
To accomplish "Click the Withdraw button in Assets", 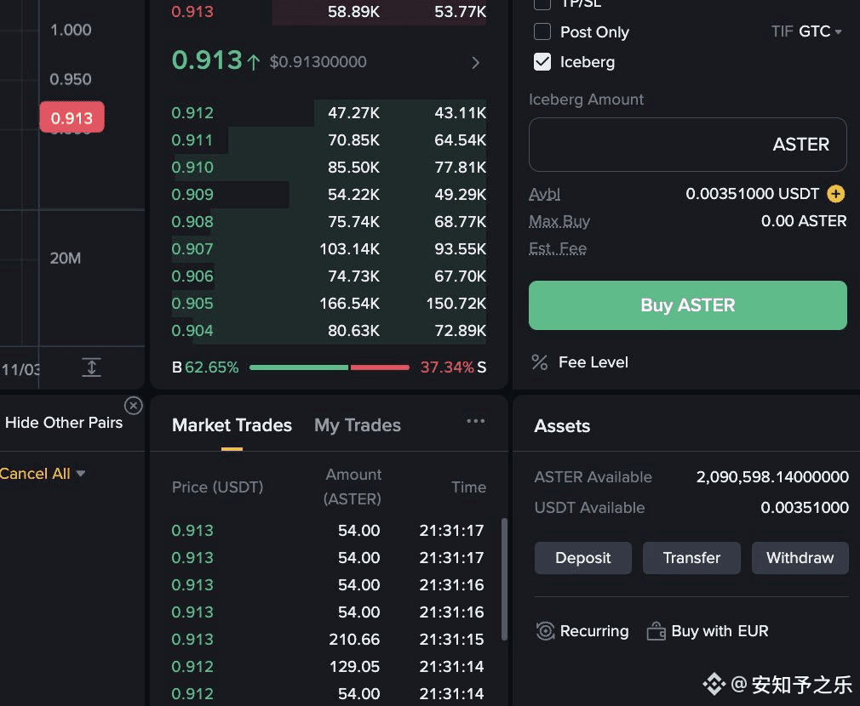I will 800,558.
